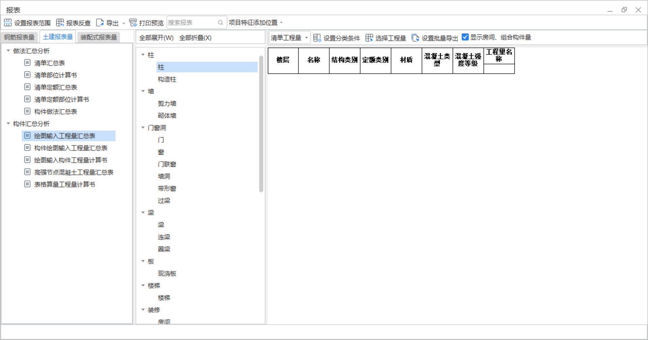The width and height of the screenshot is (648, 340).
Task: Click 选择工程量 icon
Action: [369, 38]
